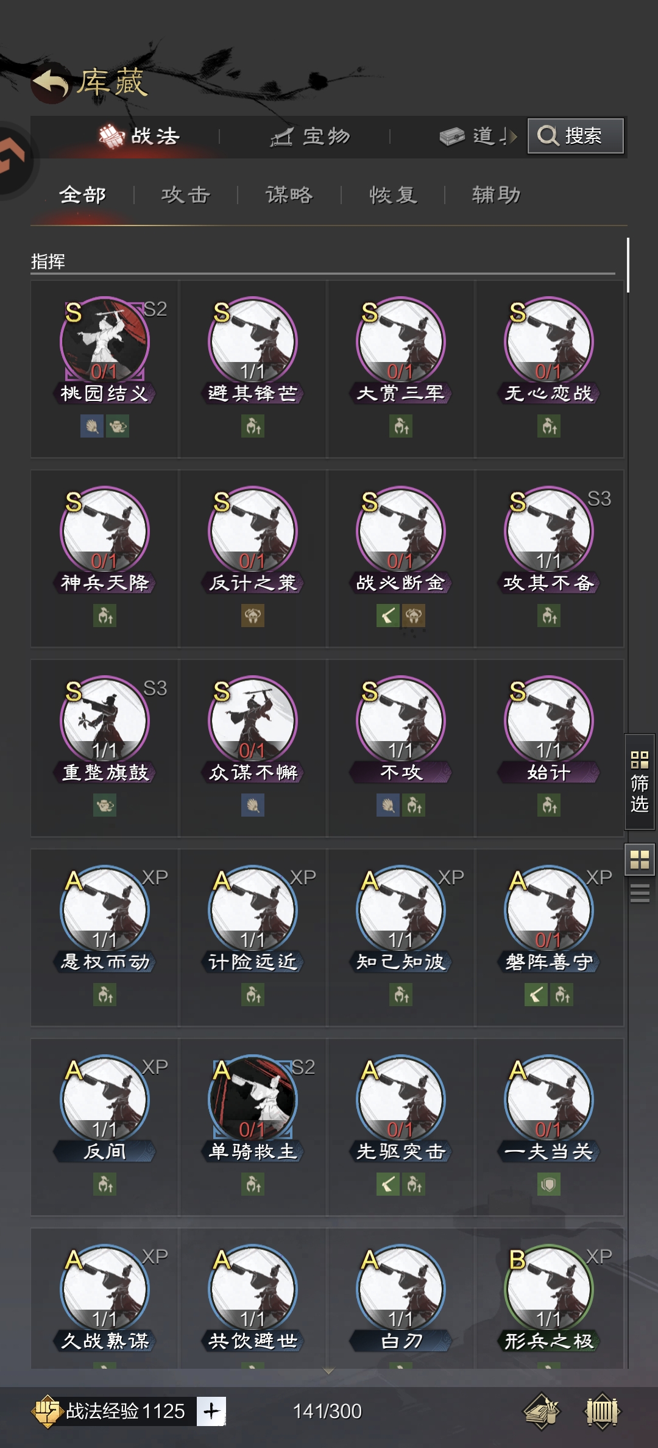This screenshot has height=1448, width=658.
Task: Open the bamboo scroll icon at bottom
Action: [x=603, y=1411]
